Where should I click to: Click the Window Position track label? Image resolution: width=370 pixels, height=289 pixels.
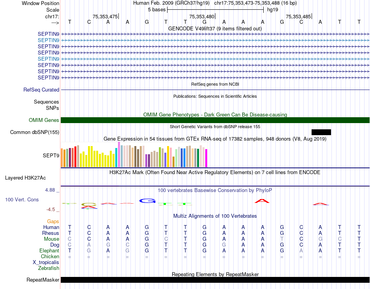pyautogui.click(x=41, y=3)
